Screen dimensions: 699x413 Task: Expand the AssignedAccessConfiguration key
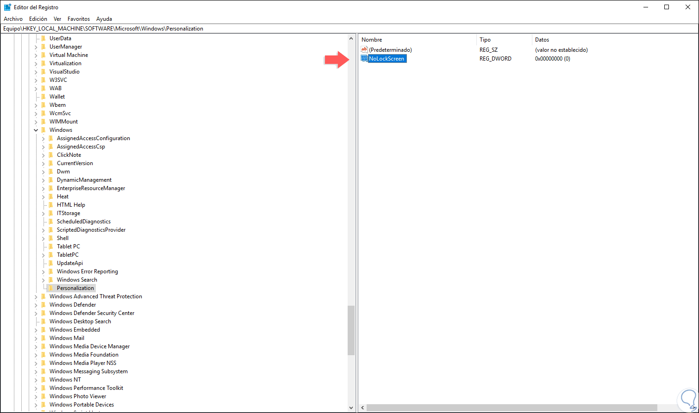44,138
